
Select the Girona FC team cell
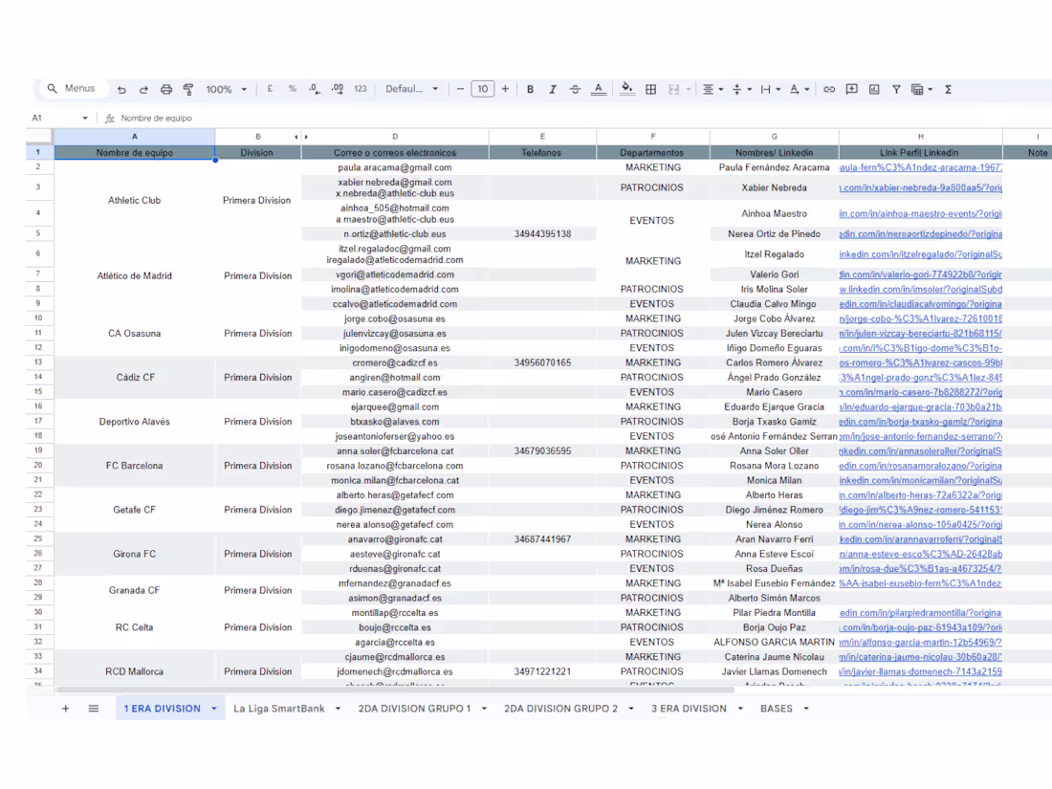pyautogui.click(x=134, y=554)
